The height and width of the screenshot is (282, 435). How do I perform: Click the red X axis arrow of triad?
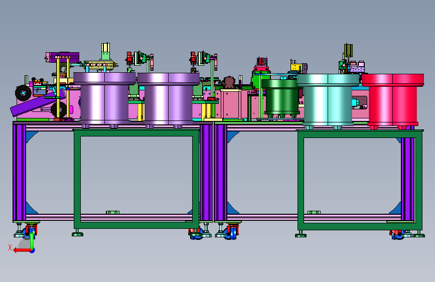(x=22, y=250)
